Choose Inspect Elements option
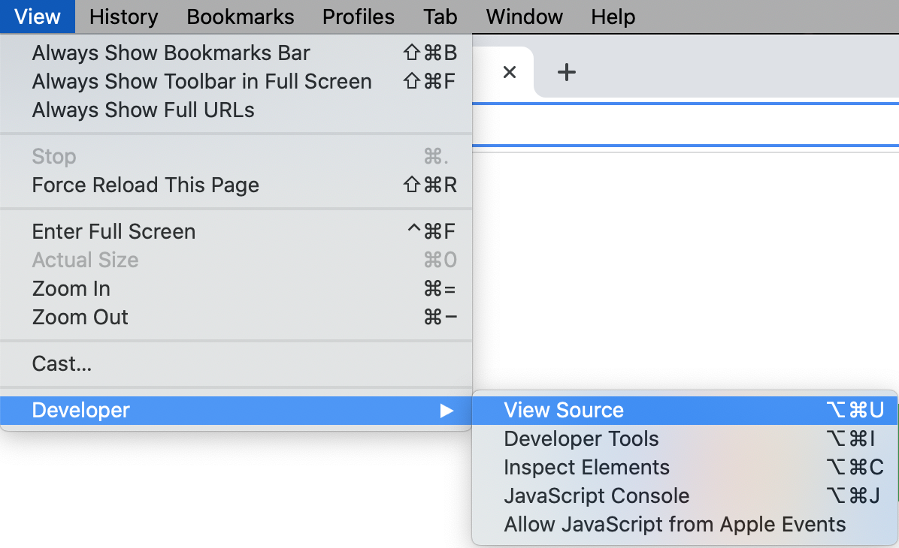The image size is (899, 548). [586, 468]
